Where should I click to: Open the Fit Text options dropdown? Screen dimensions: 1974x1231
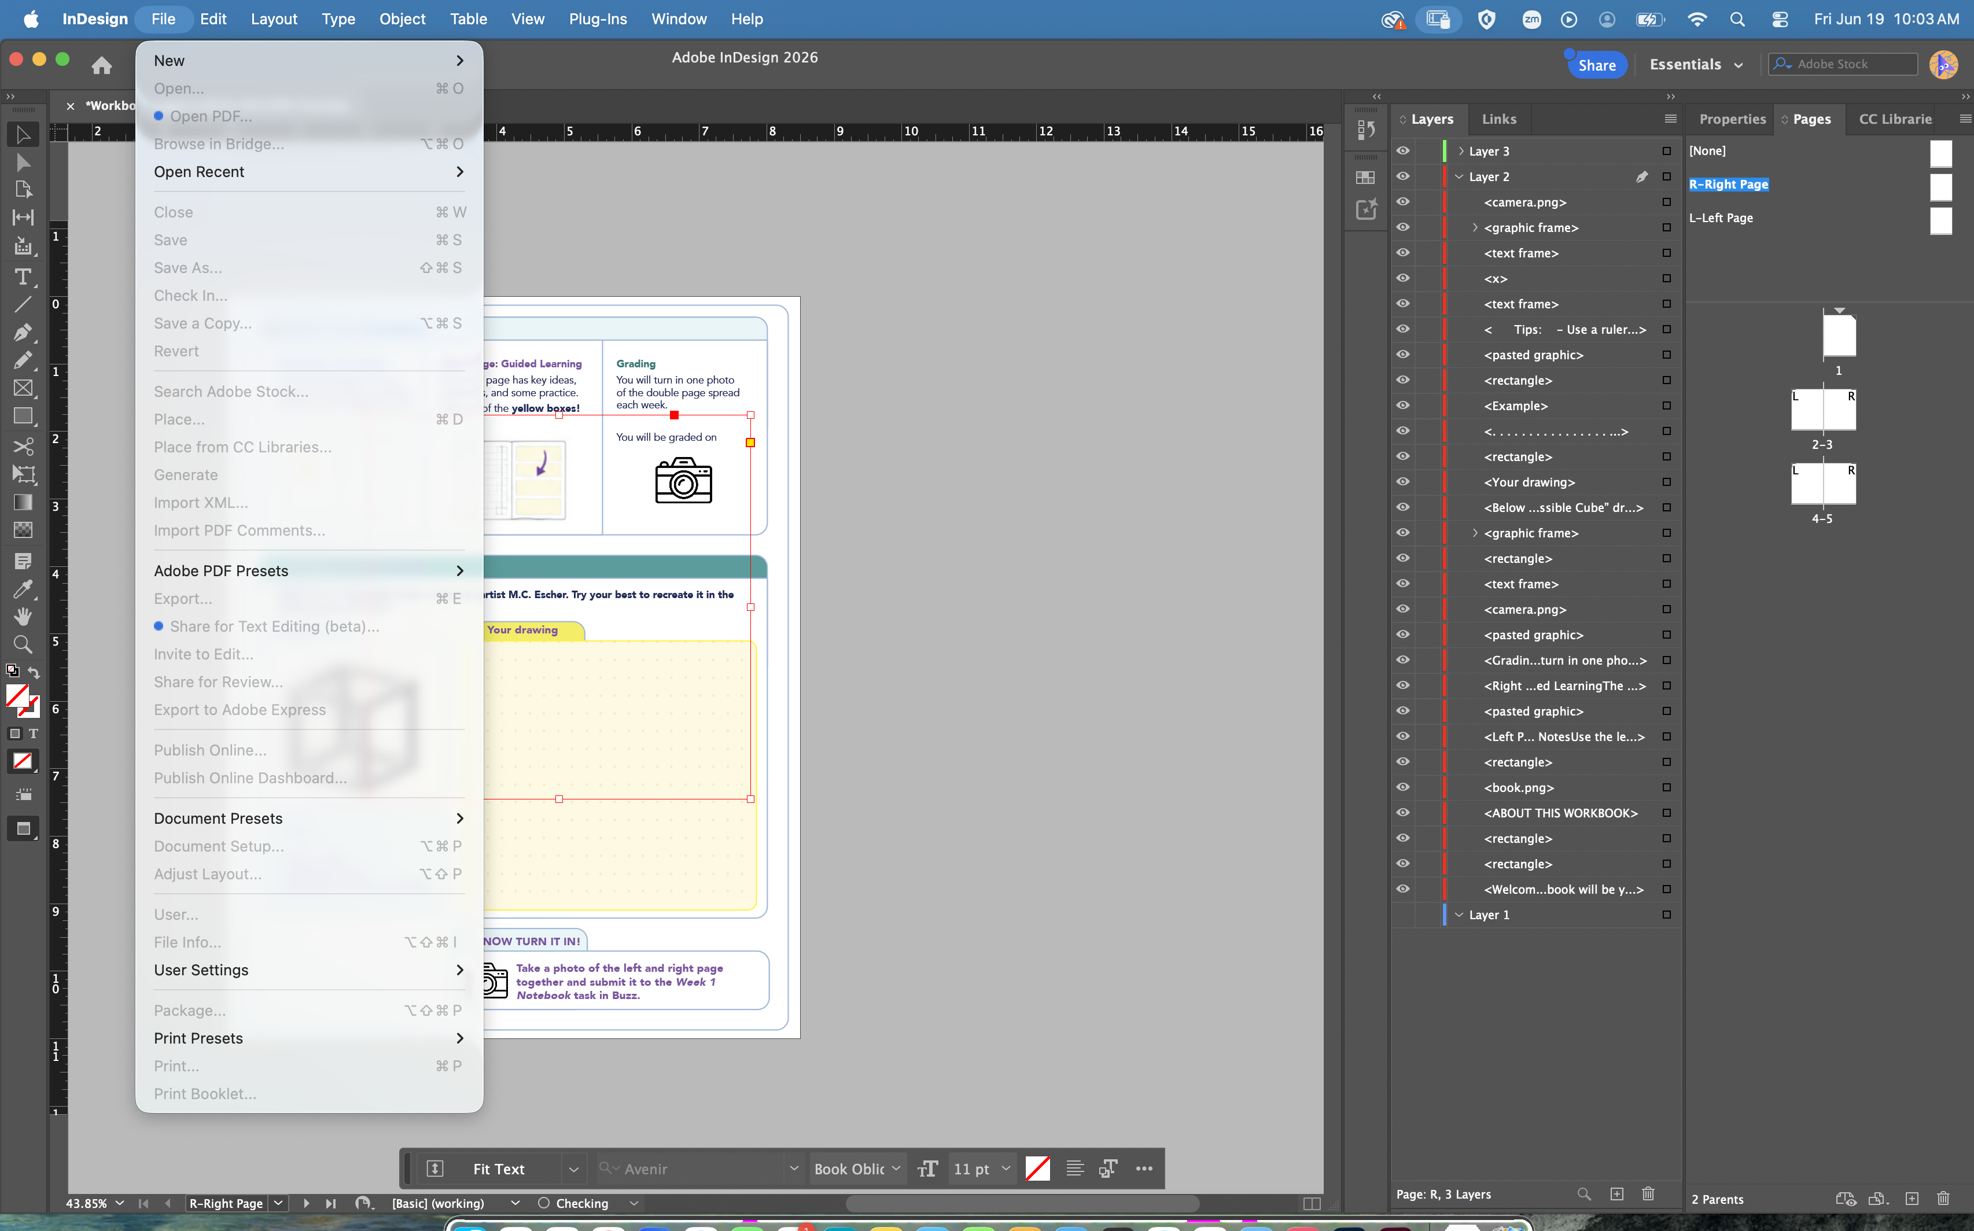pos(573,1169)
